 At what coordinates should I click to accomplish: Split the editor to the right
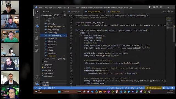tap(169, 12)
